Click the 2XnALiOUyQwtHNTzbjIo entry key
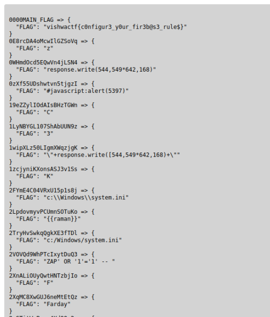The height and width of the screenshot is (317, 270). tap(43, 276)
